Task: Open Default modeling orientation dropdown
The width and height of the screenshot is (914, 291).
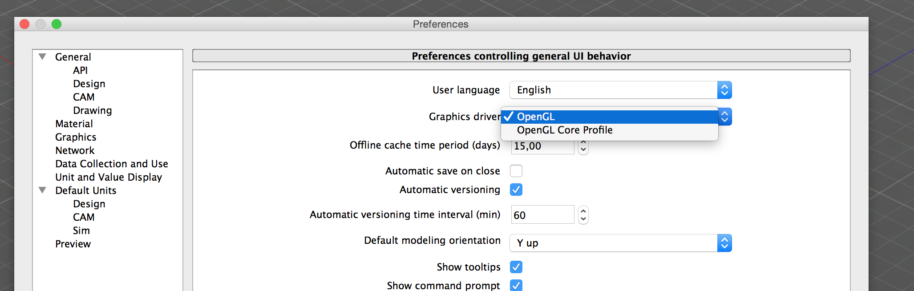Action: [620, 243]
